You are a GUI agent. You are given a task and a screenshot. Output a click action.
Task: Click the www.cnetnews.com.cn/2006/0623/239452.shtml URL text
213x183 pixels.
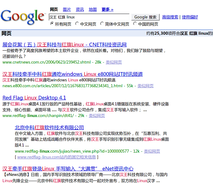[47, 62]
